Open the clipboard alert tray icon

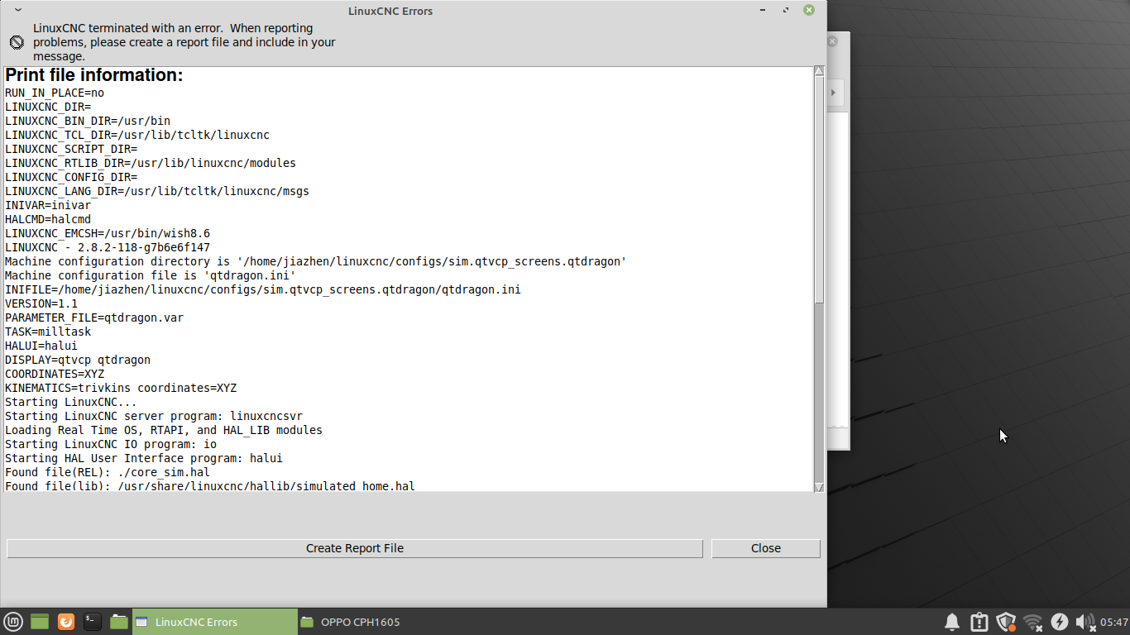coord(979,622)
